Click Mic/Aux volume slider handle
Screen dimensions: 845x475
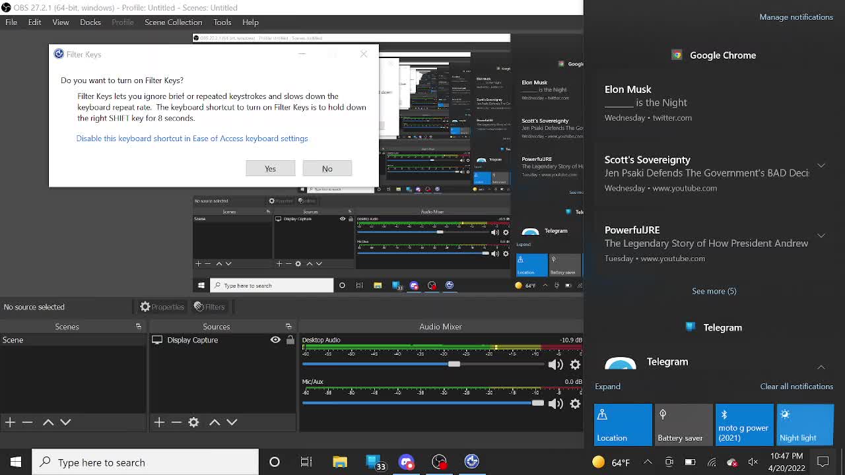tap(538, 404)
